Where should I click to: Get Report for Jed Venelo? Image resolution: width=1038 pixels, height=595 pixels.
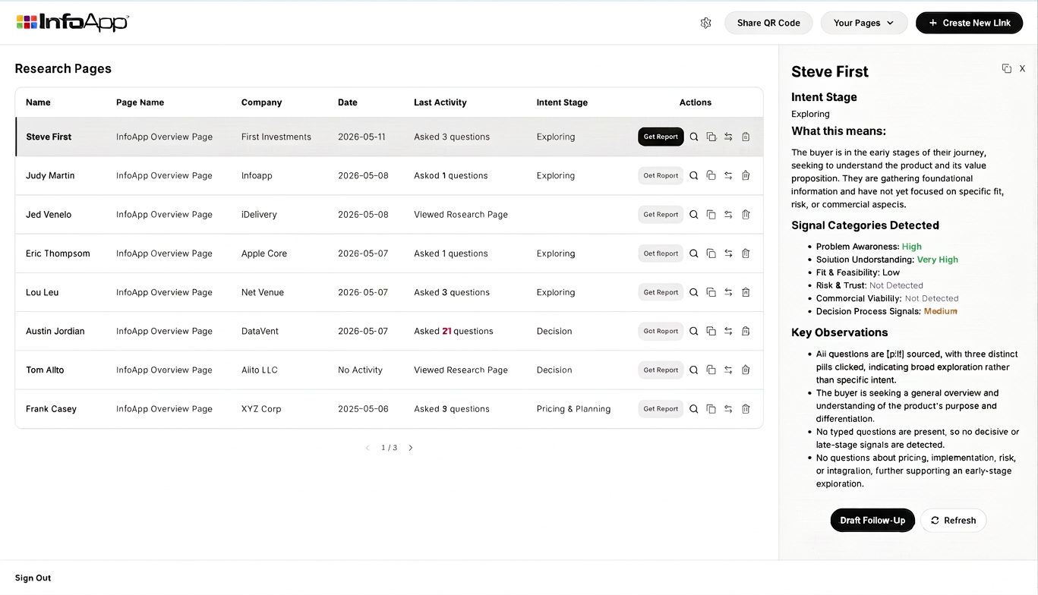[661, 214]
